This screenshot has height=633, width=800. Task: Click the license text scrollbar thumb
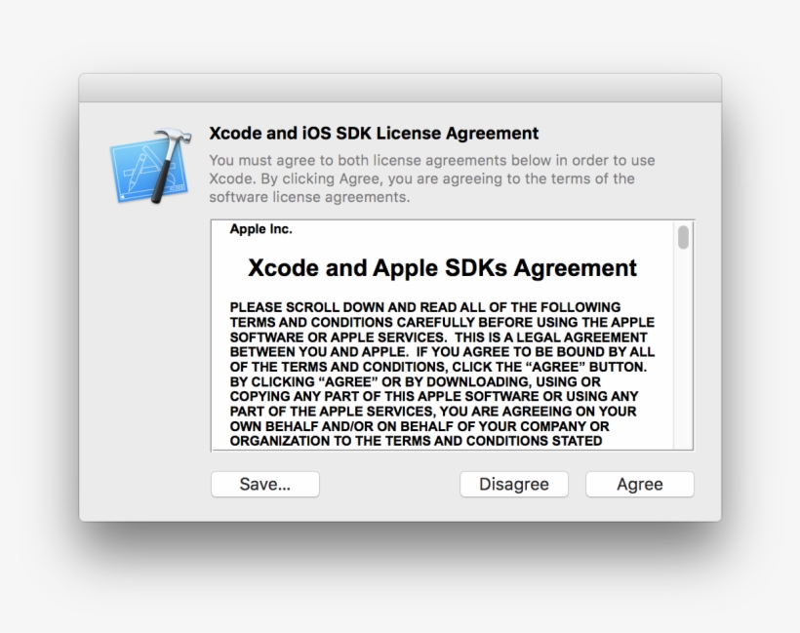683,237
